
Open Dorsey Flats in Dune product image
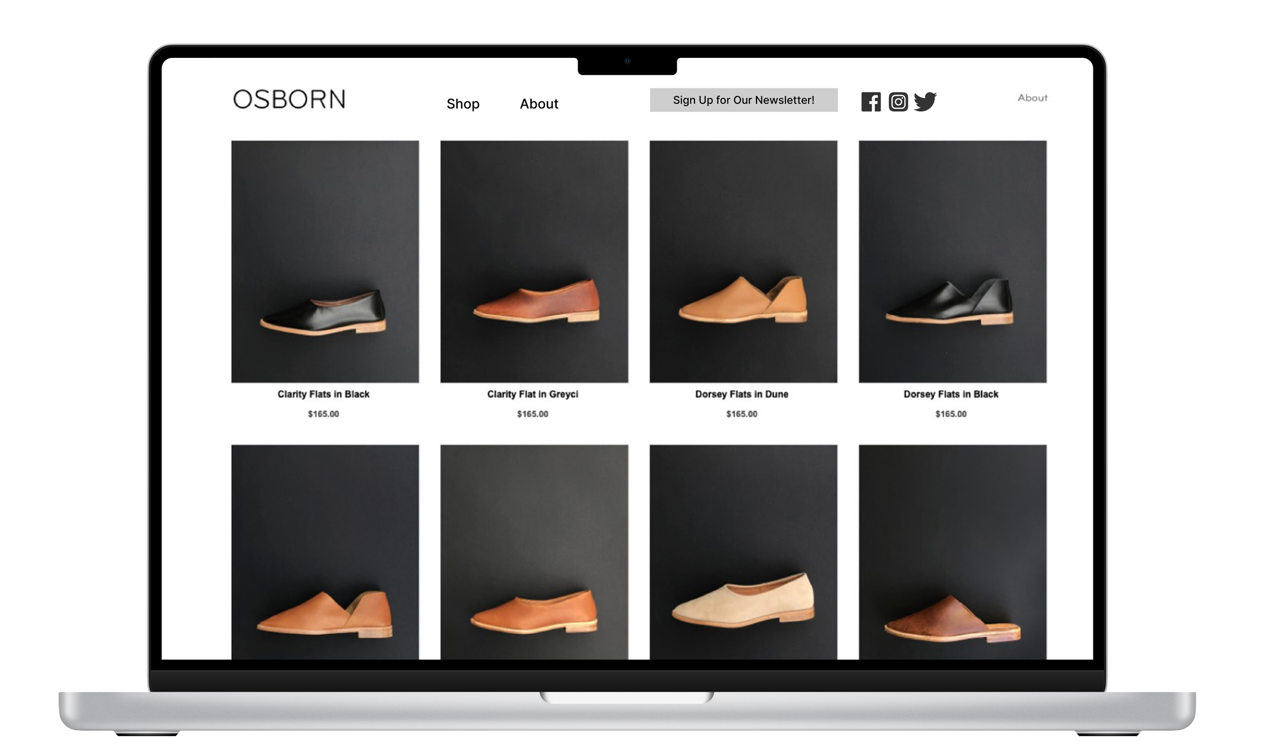click(743, 261)
